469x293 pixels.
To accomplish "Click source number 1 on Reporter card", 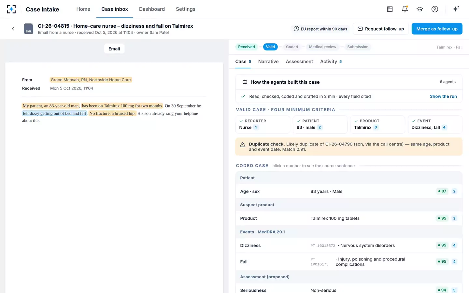I will click(256, 127).
